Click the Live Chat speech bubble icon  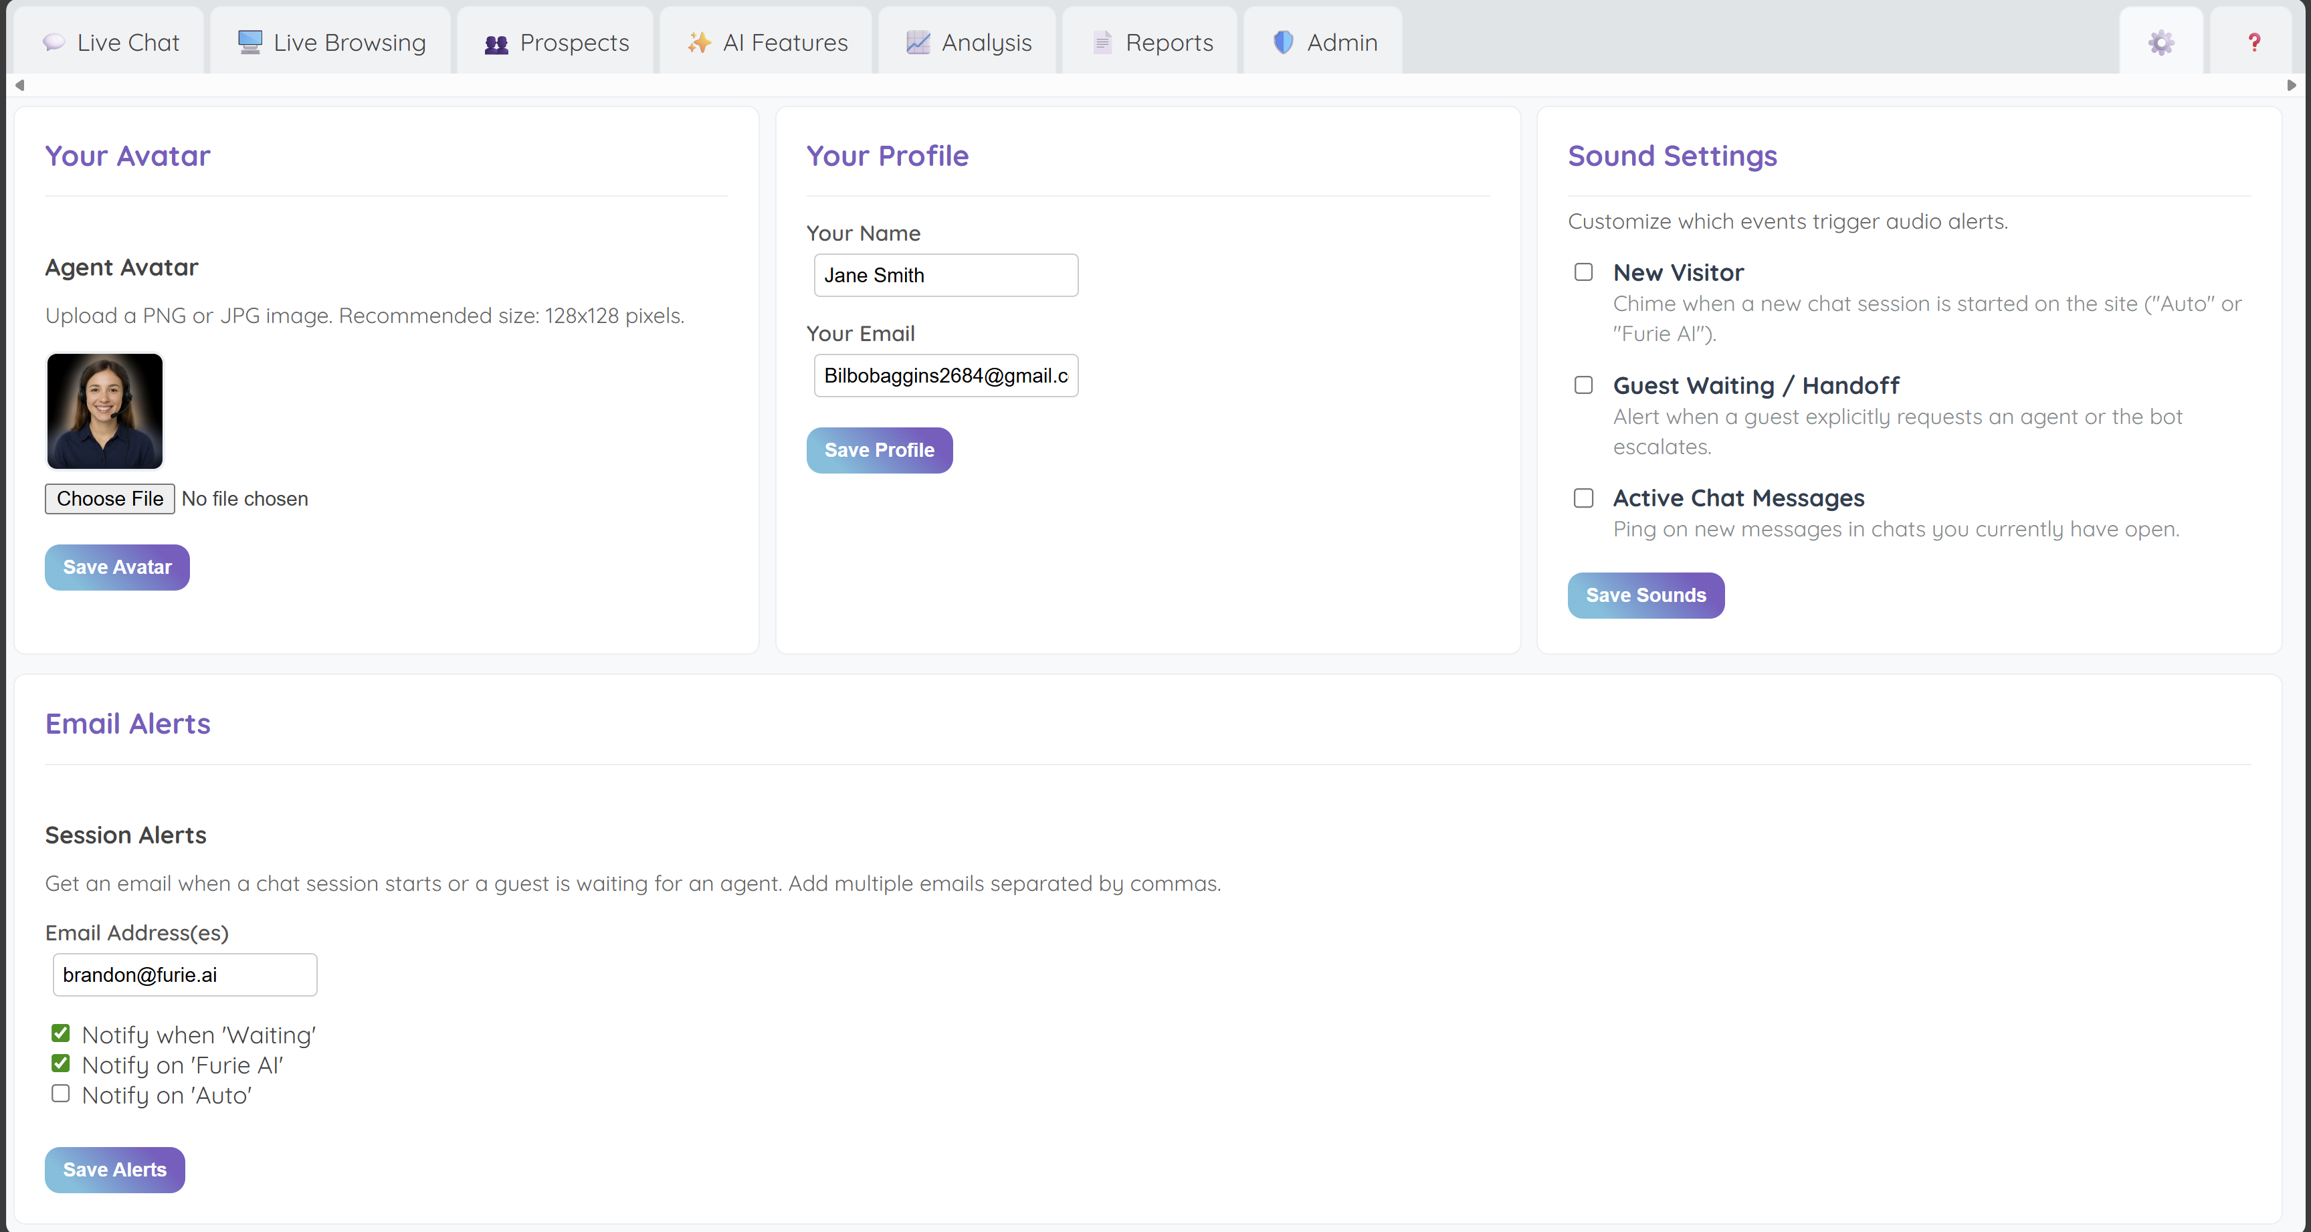coord(54,42)
